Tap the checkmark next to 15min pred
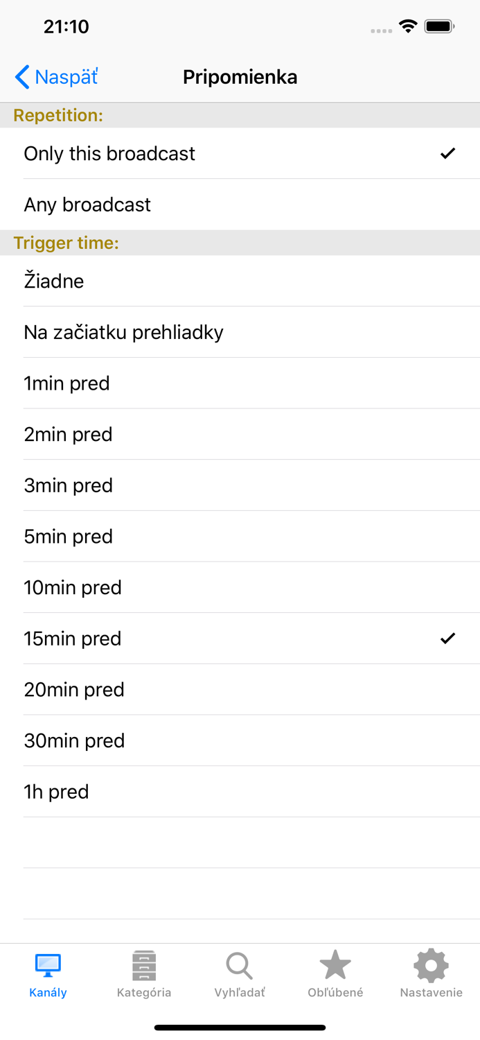The width and height of the screenshot is (480, 1040). (x=449, y=638)
